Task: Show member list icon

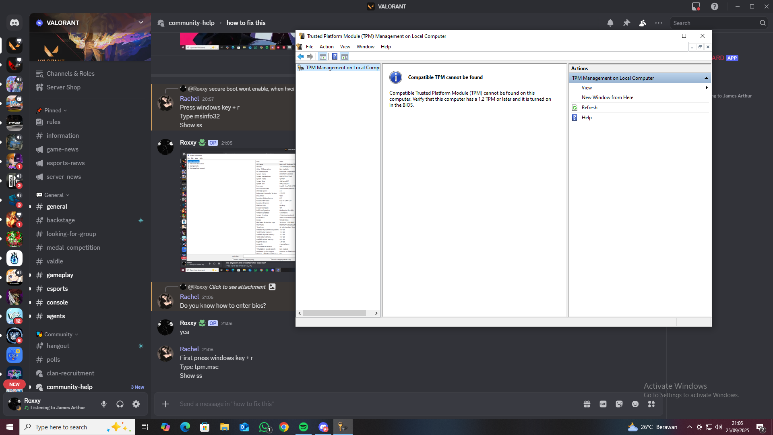Action: pos(643,23)
